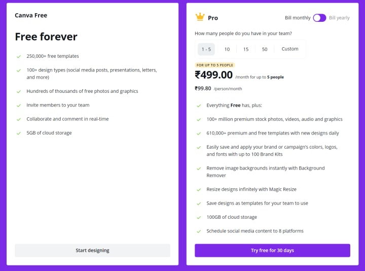
Task: Click checkmark beside 250,000+ free templates
Action: click(x=19, y=56)
